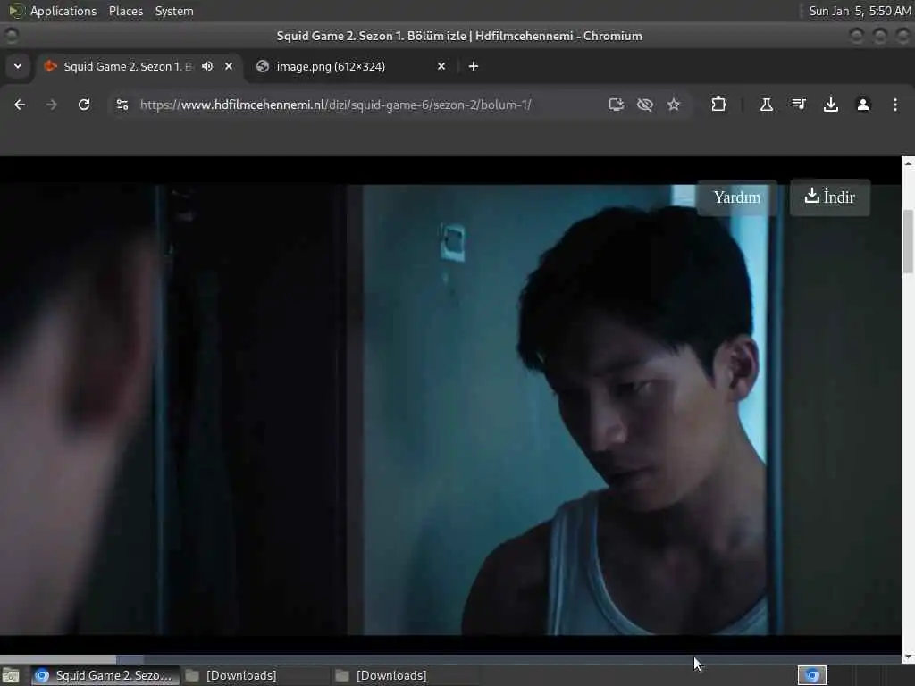Screen dimensions: 915x686
Task: Open a new tab
Action: 474,66
